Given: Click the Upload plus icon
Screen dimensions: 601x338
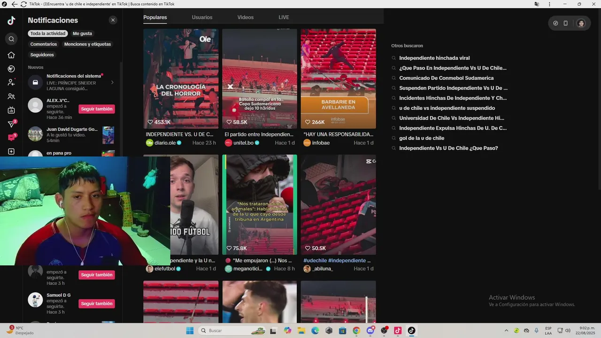Looking at the screenshot, I should (11, 152).
